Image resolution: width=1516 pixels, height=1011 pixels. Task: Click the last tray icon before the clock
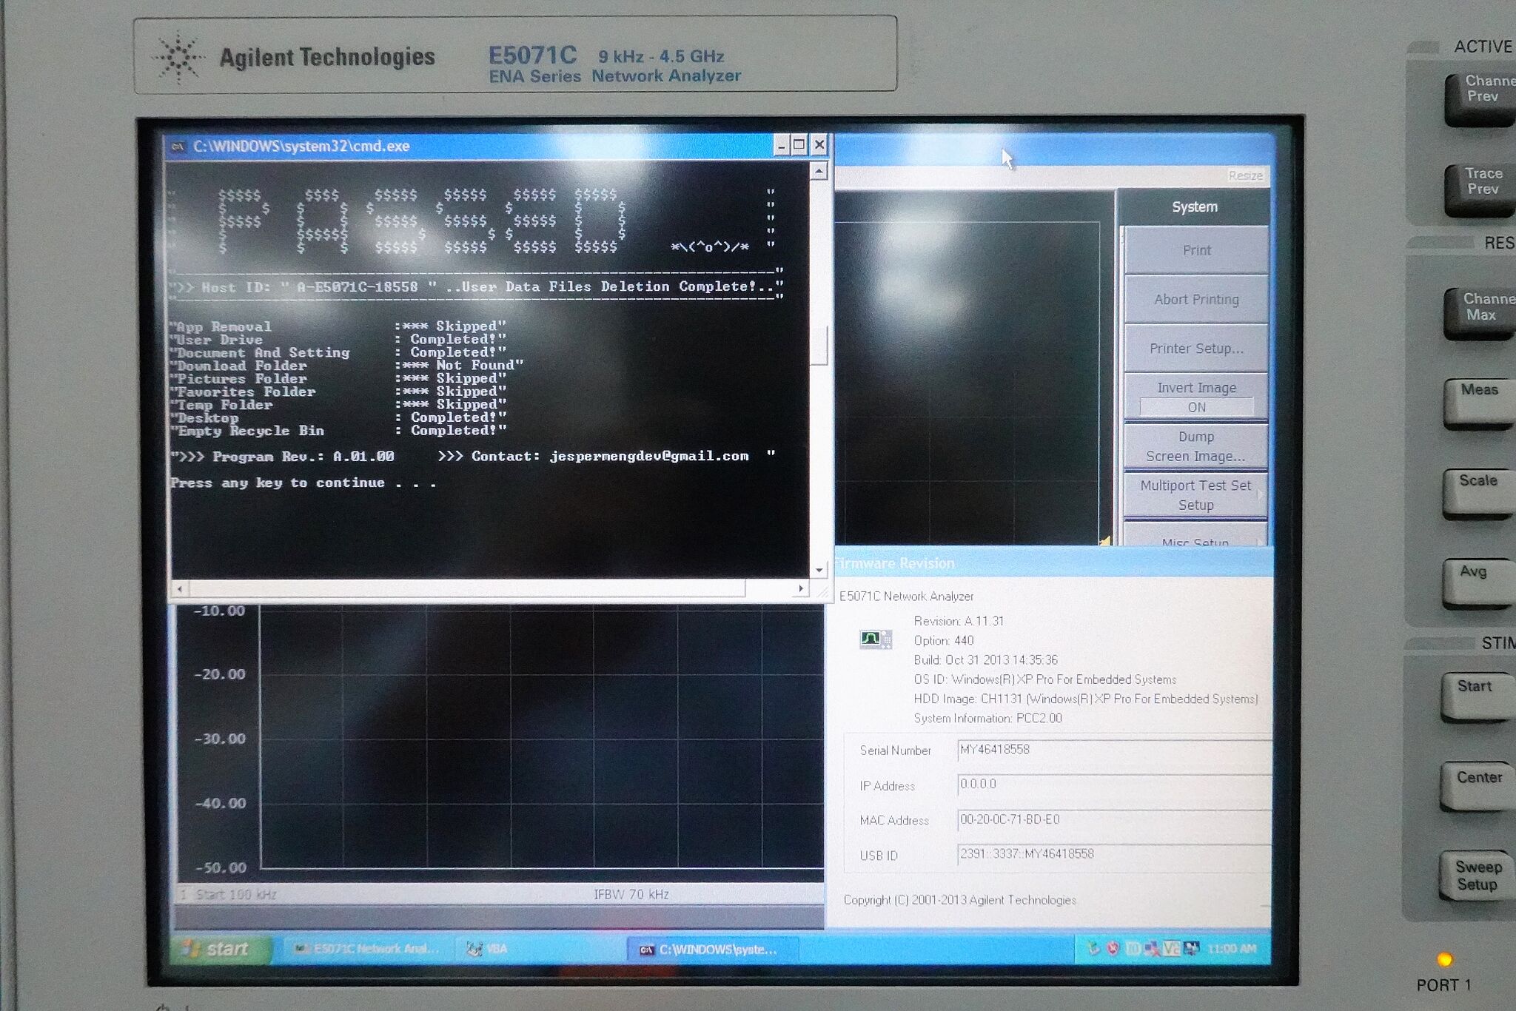point(1191,948)
